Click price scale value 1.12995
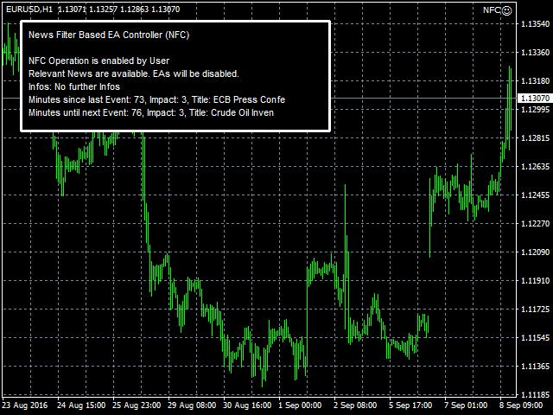This screenshot has height=415, width=553. click(x=535, y=110)
